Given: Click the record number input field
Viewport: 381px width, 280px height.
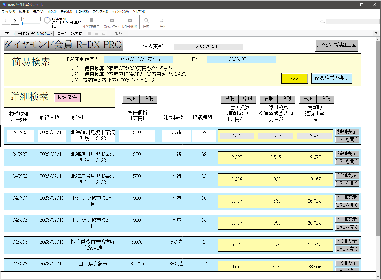Looking at the screenshot, I should pyautogui.click(x=31, y=19).
